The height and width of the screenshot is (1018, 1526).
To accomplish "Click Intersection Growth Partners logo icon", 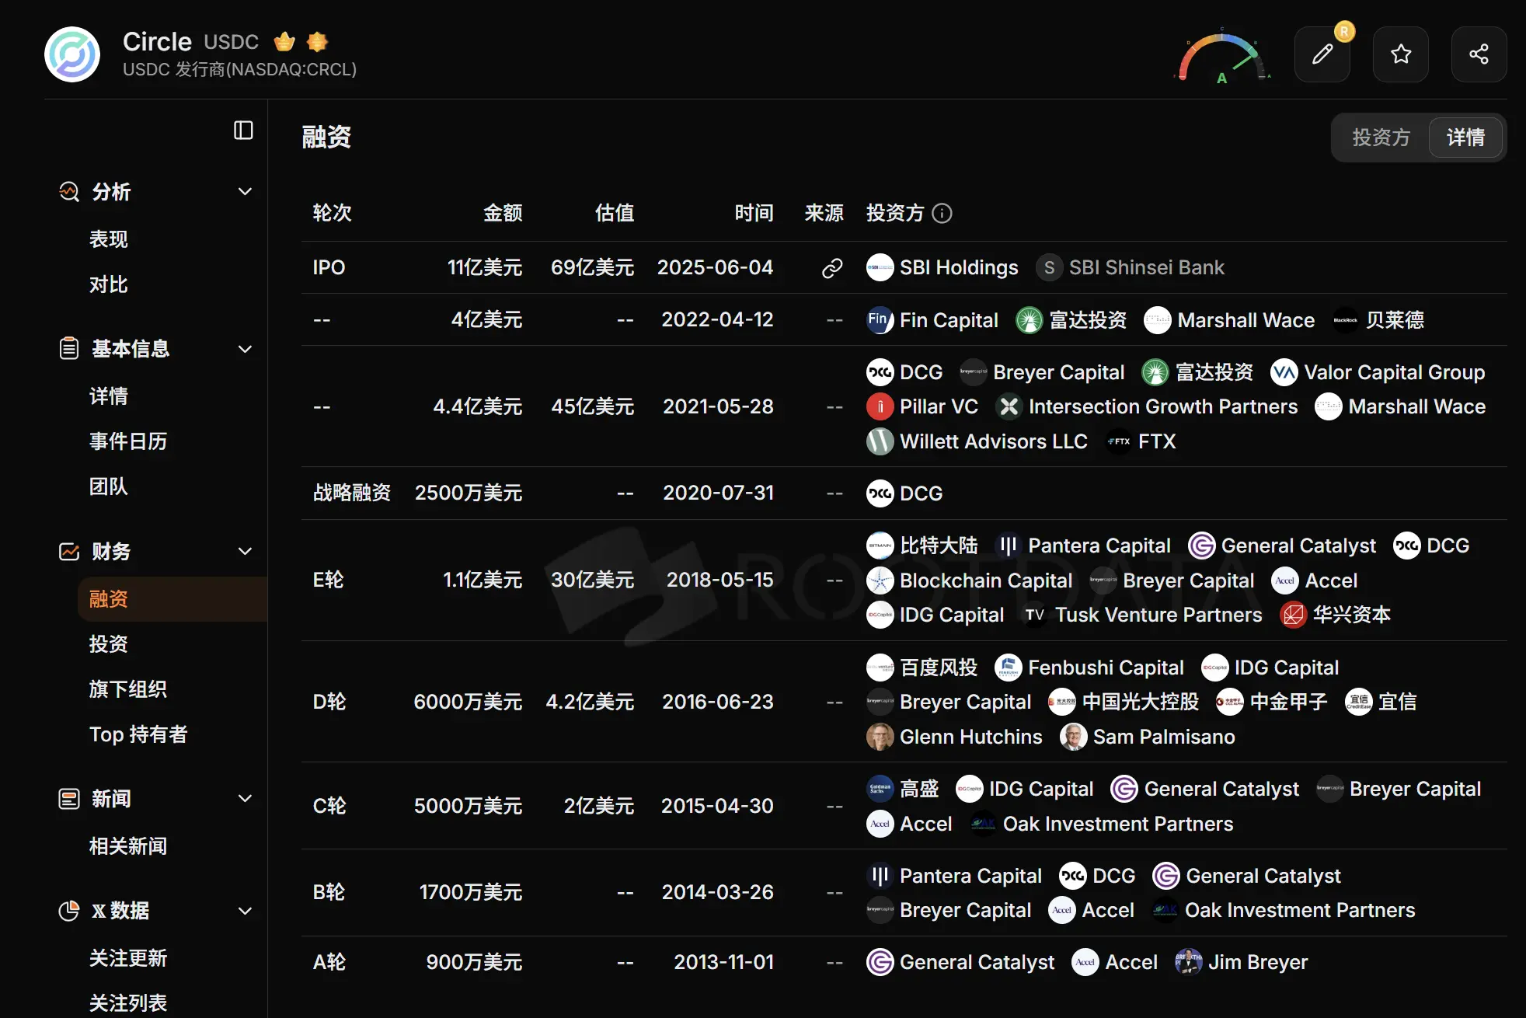I will 1009,406.
